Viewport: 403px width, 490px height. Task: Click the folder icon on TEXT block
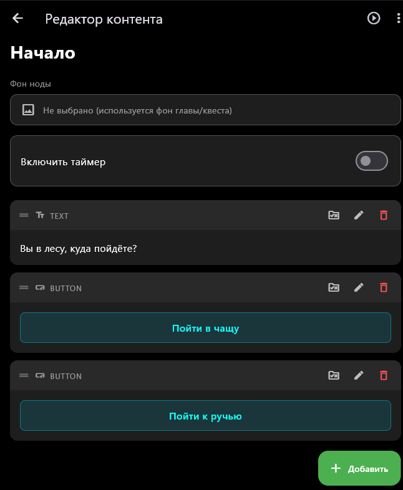[334, 215]
